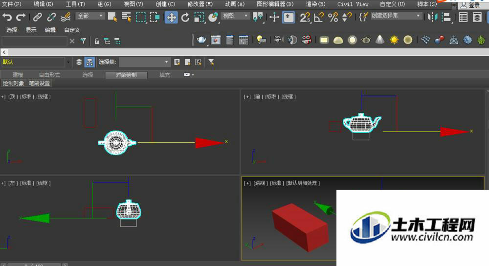Open the Civil View menu
The height and width of the screenshot is (266, 489).
[x=353, y=4]
